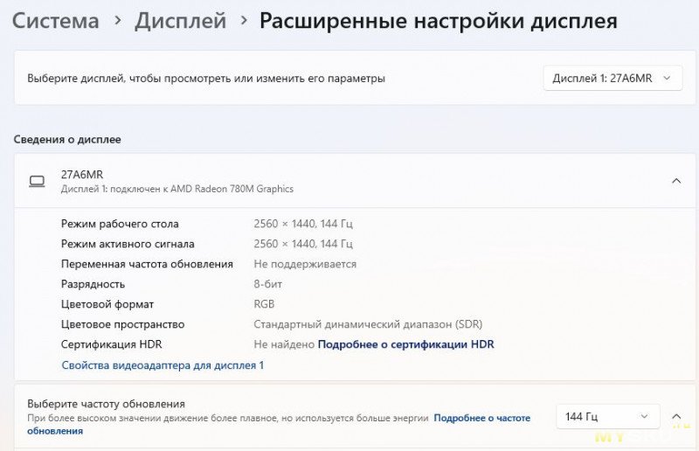This screenshot has height=451, width=699.
Task: Open Свойства видеоадаптера для дисплея 1
Action: click(x=163, y=365)
